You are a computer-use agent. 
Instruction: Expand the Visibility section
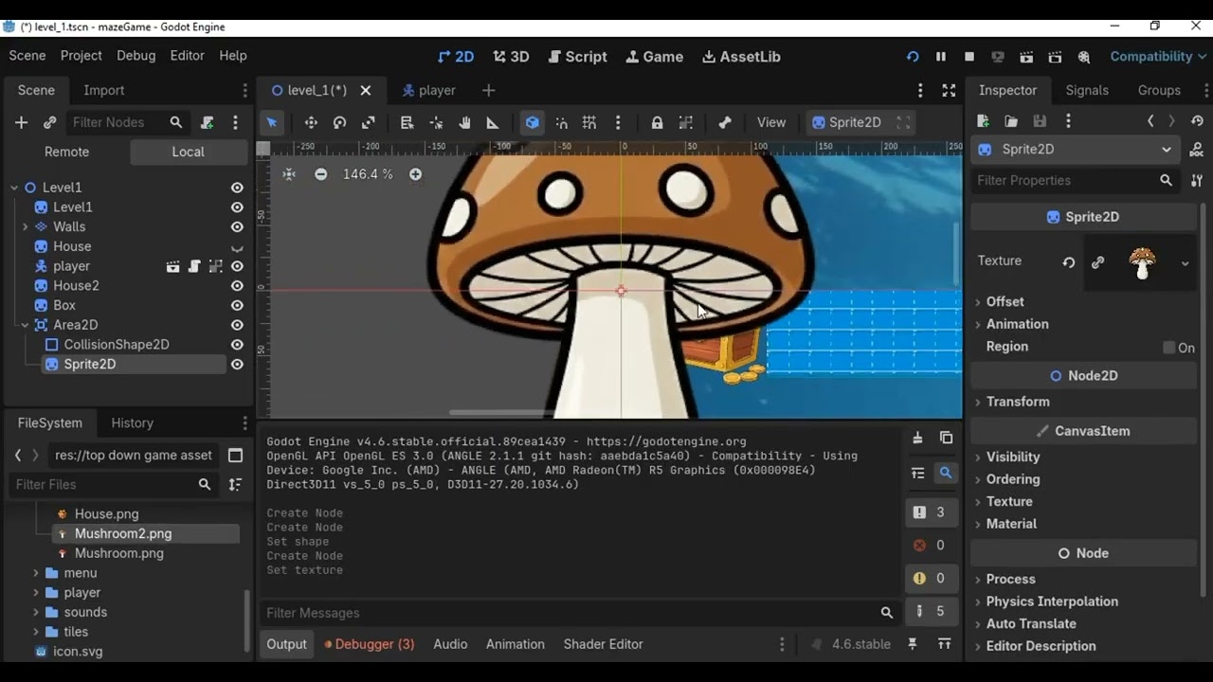tap(1013, 457)
